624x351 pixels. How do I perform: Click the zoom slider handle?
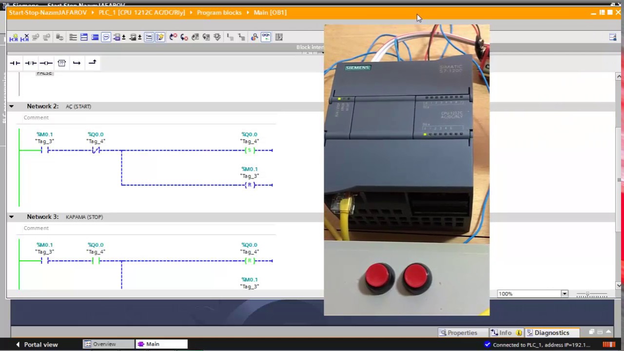click(x=587, y=294)
